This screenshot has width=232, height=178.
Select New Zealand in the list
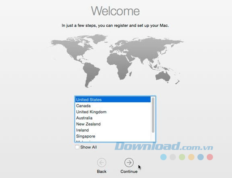113,124
